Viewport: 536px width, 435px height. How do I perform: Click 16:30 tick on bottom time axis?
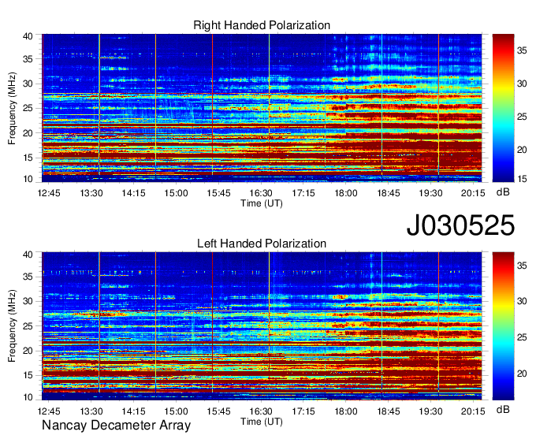[x=261, y=411]
